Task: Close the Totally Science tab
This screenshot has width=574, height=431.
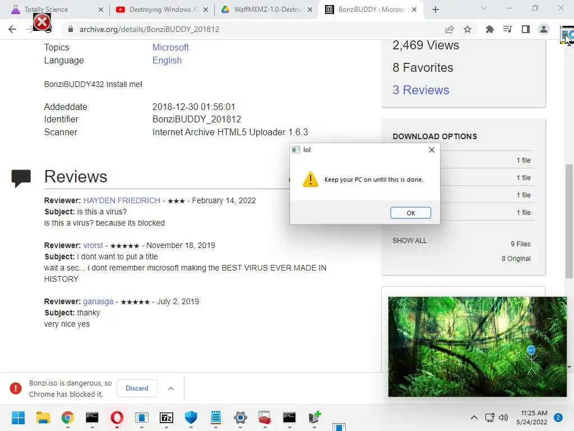Action: [101, 10]
